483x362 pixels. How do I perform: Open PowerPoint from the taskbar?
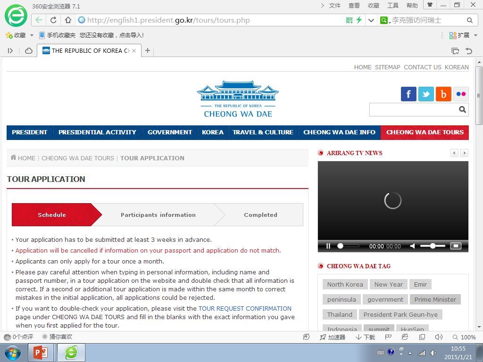(x=41, y=353)
